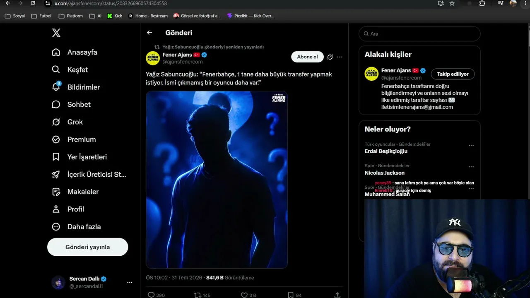Click the iletisimfenerajans@gmail.com text

[x=417, y=107]
